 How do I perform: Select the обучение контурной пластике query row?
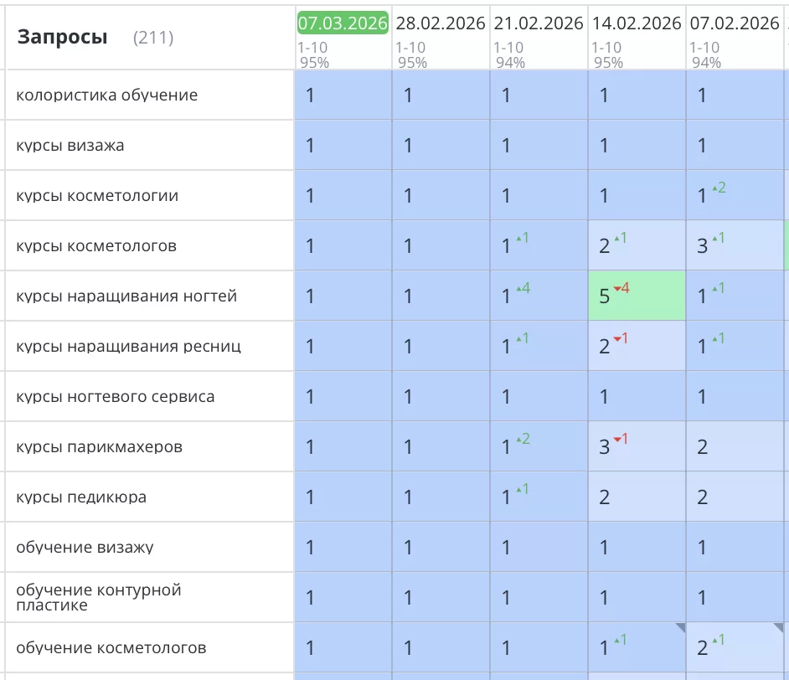point(99,597)
